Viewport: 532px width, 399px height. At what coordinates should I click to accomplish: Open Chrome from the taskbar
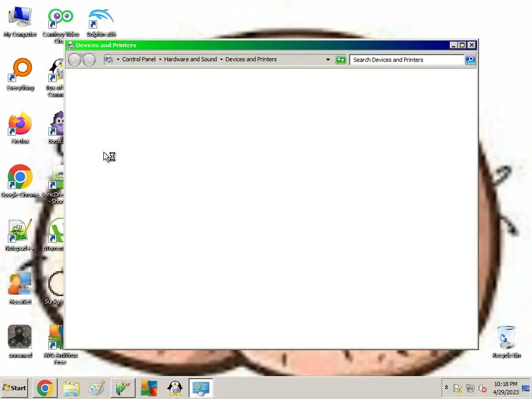click(x=45, y=388)
